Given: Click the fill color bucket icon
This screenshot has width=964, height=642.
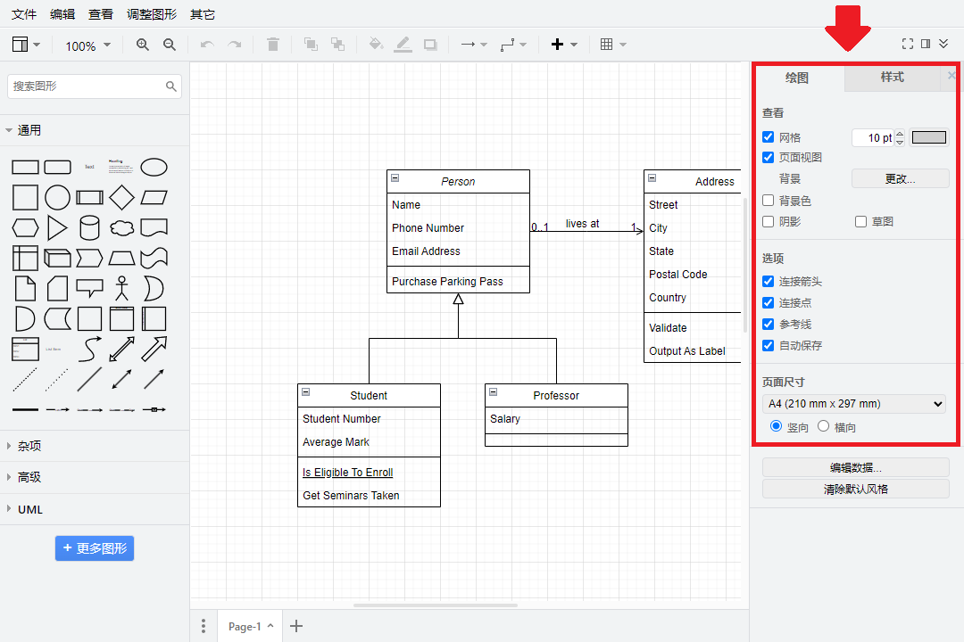Looking at the screenshot, I should [376, 45].
